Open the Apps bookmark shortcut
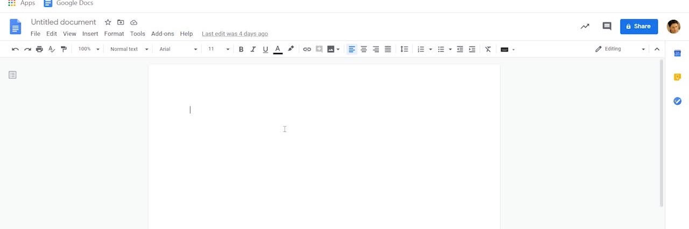Image resolution: width=689 pixels, height=229 pixels. 22,3
